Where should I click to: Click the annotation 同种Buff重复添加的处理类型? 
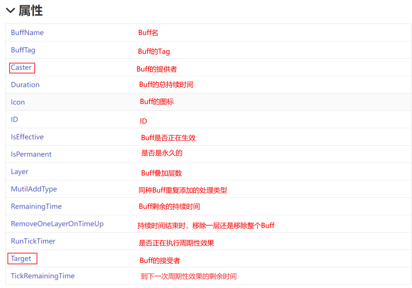(x=183, y=190)
